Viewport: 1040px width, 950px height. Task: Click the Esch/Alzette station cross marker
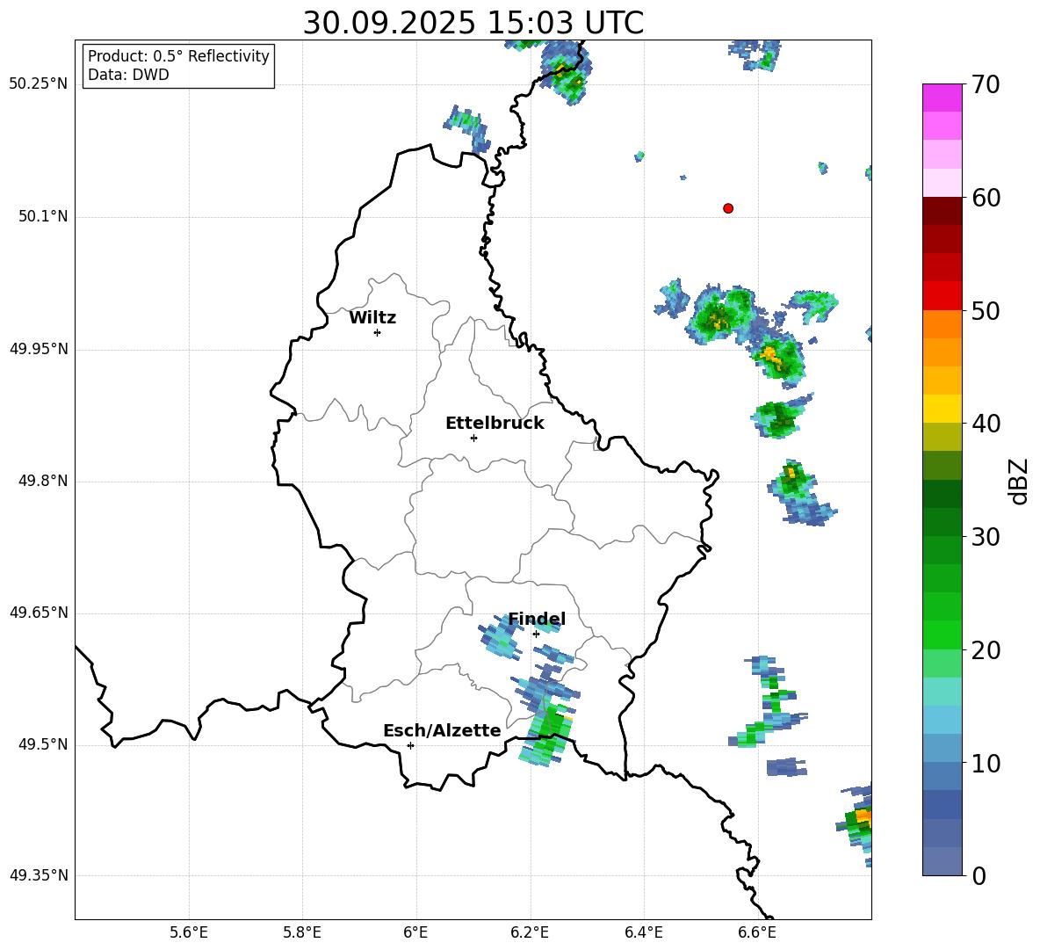pos(410,745)
